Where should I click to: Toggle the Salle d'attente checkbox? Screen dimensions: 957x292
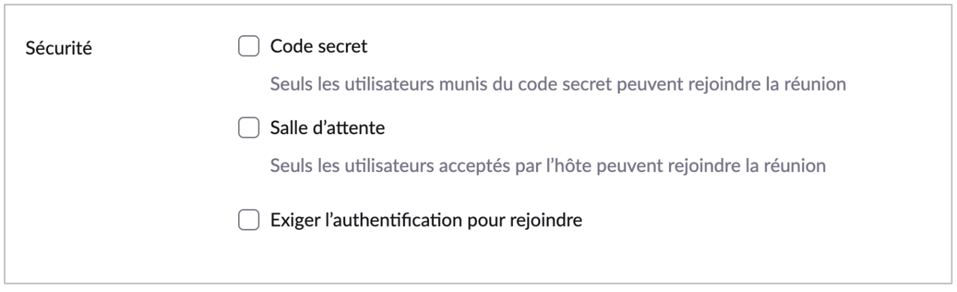point(248,128)
